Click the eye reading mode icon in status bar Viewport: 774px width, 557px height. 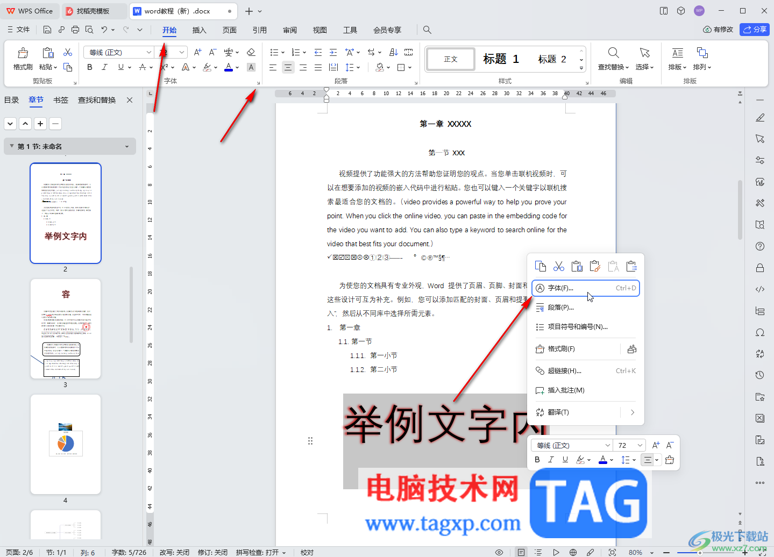click(499, 552)
